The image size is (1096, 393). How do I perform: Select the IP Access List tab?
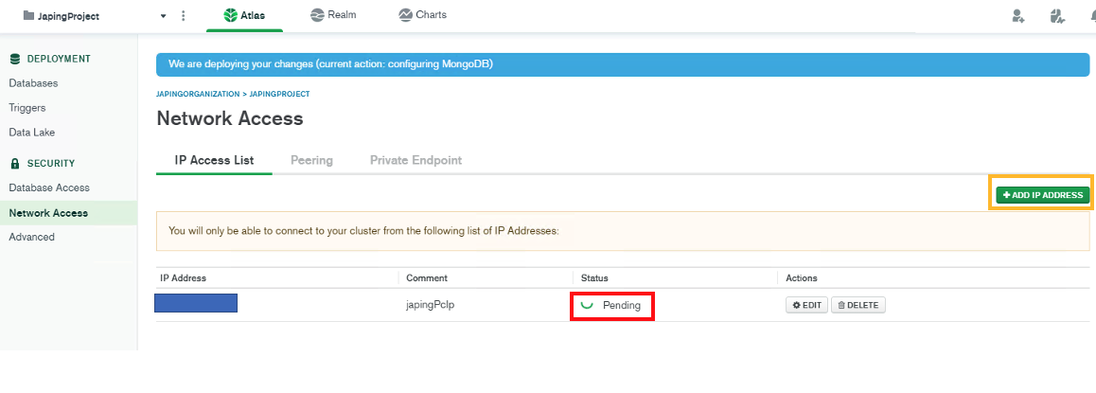point(214,160)
